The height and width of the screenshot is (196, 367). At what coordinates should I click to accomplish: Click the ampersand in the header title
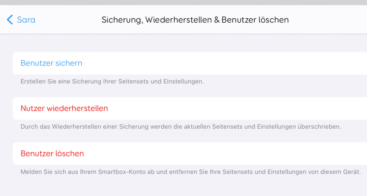point(216,20)
